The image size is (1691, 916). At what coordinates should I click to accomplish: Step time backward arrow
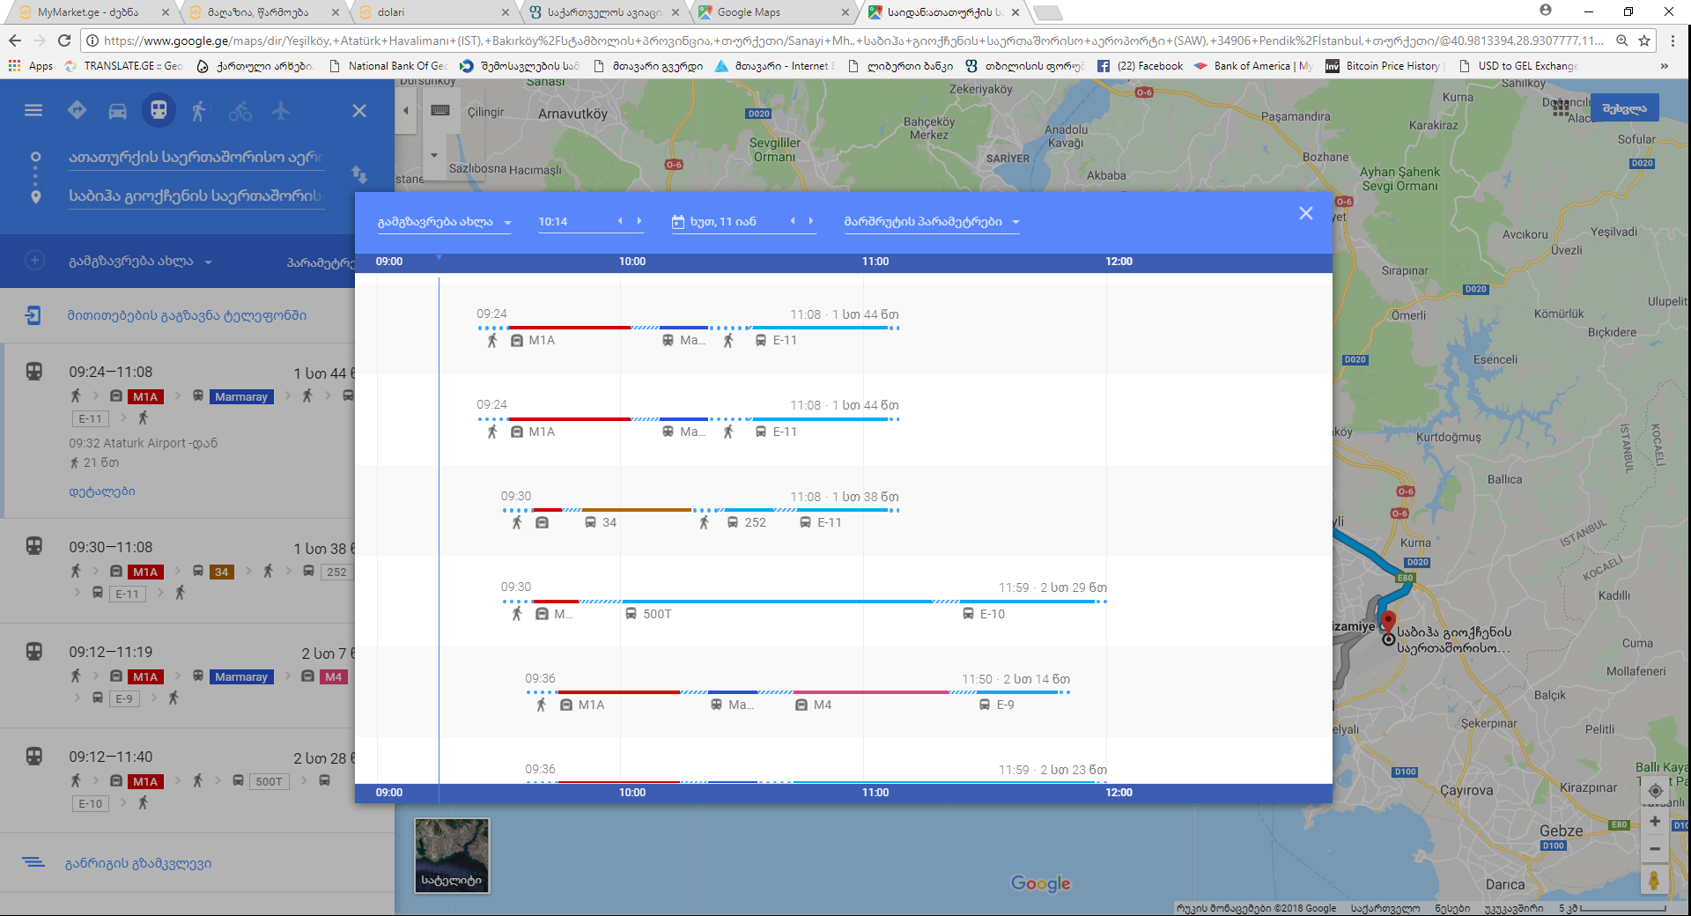(x=620, y=221)
